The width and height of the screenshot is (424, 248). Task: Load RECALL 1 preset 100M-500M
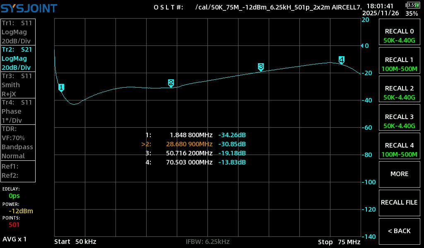click(x=399, y=64)
